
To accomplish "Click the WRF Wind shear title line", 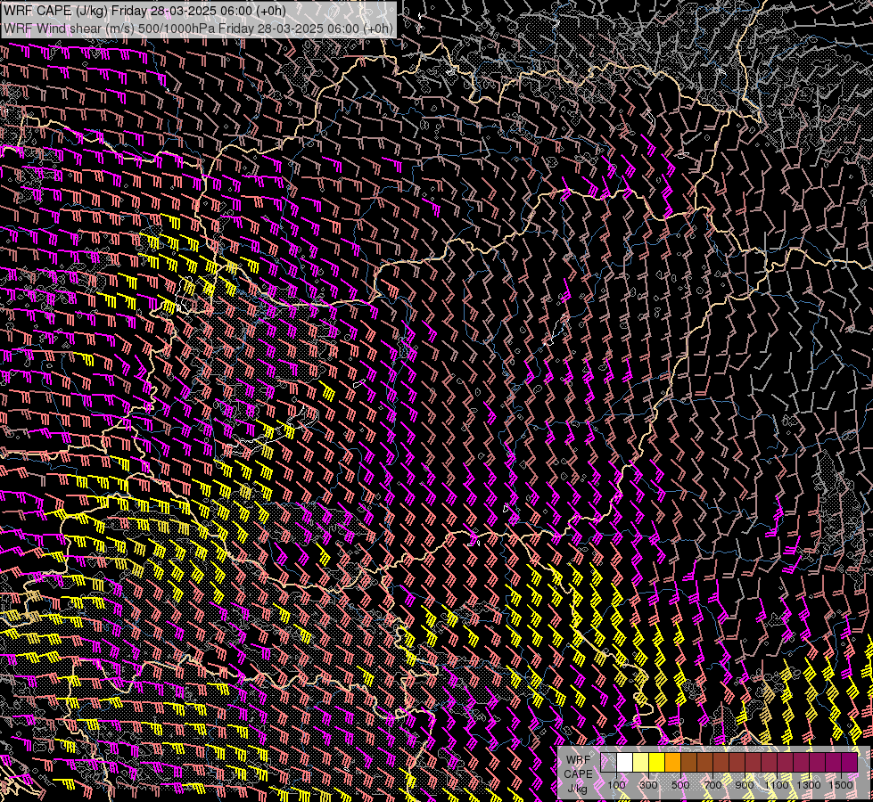I will [198, 29].
